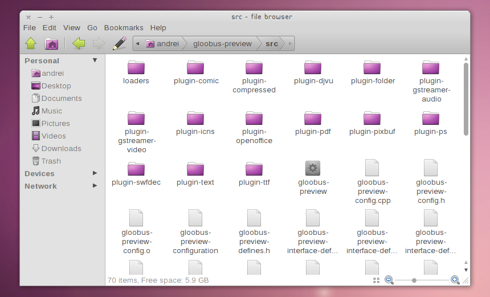The image size is (490, 297).
Task: Select the plugin-comic folder
Action: (x=196, y=73)
